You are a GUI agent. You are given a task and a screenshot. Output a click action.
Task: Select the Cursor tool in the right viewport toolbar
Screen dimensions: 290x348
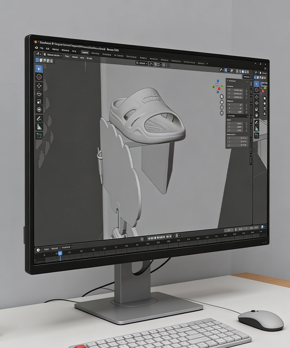point(257,90)
